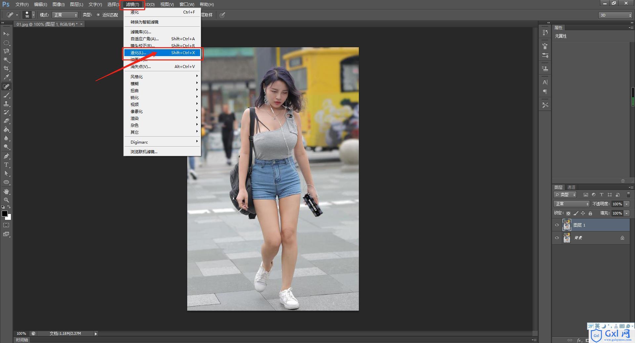The width and height of the screenshot is (635, 343).
Task: Select the Eyedropper tool
Action: [x=6, y=77]
